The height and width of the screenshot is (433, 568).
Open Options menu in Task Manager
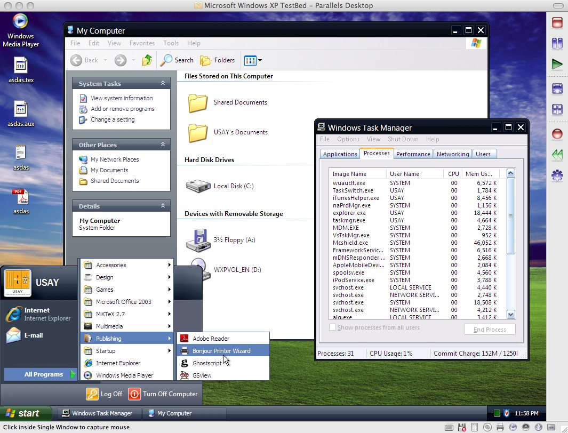click(348, 139)
